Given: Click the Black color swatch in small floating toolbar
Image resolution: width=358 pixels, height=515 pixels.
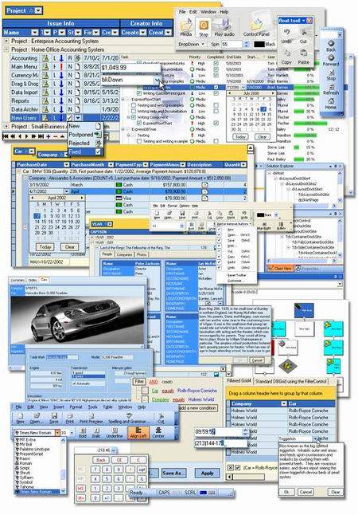Looking at the screenshot, I should coord(260,214).
